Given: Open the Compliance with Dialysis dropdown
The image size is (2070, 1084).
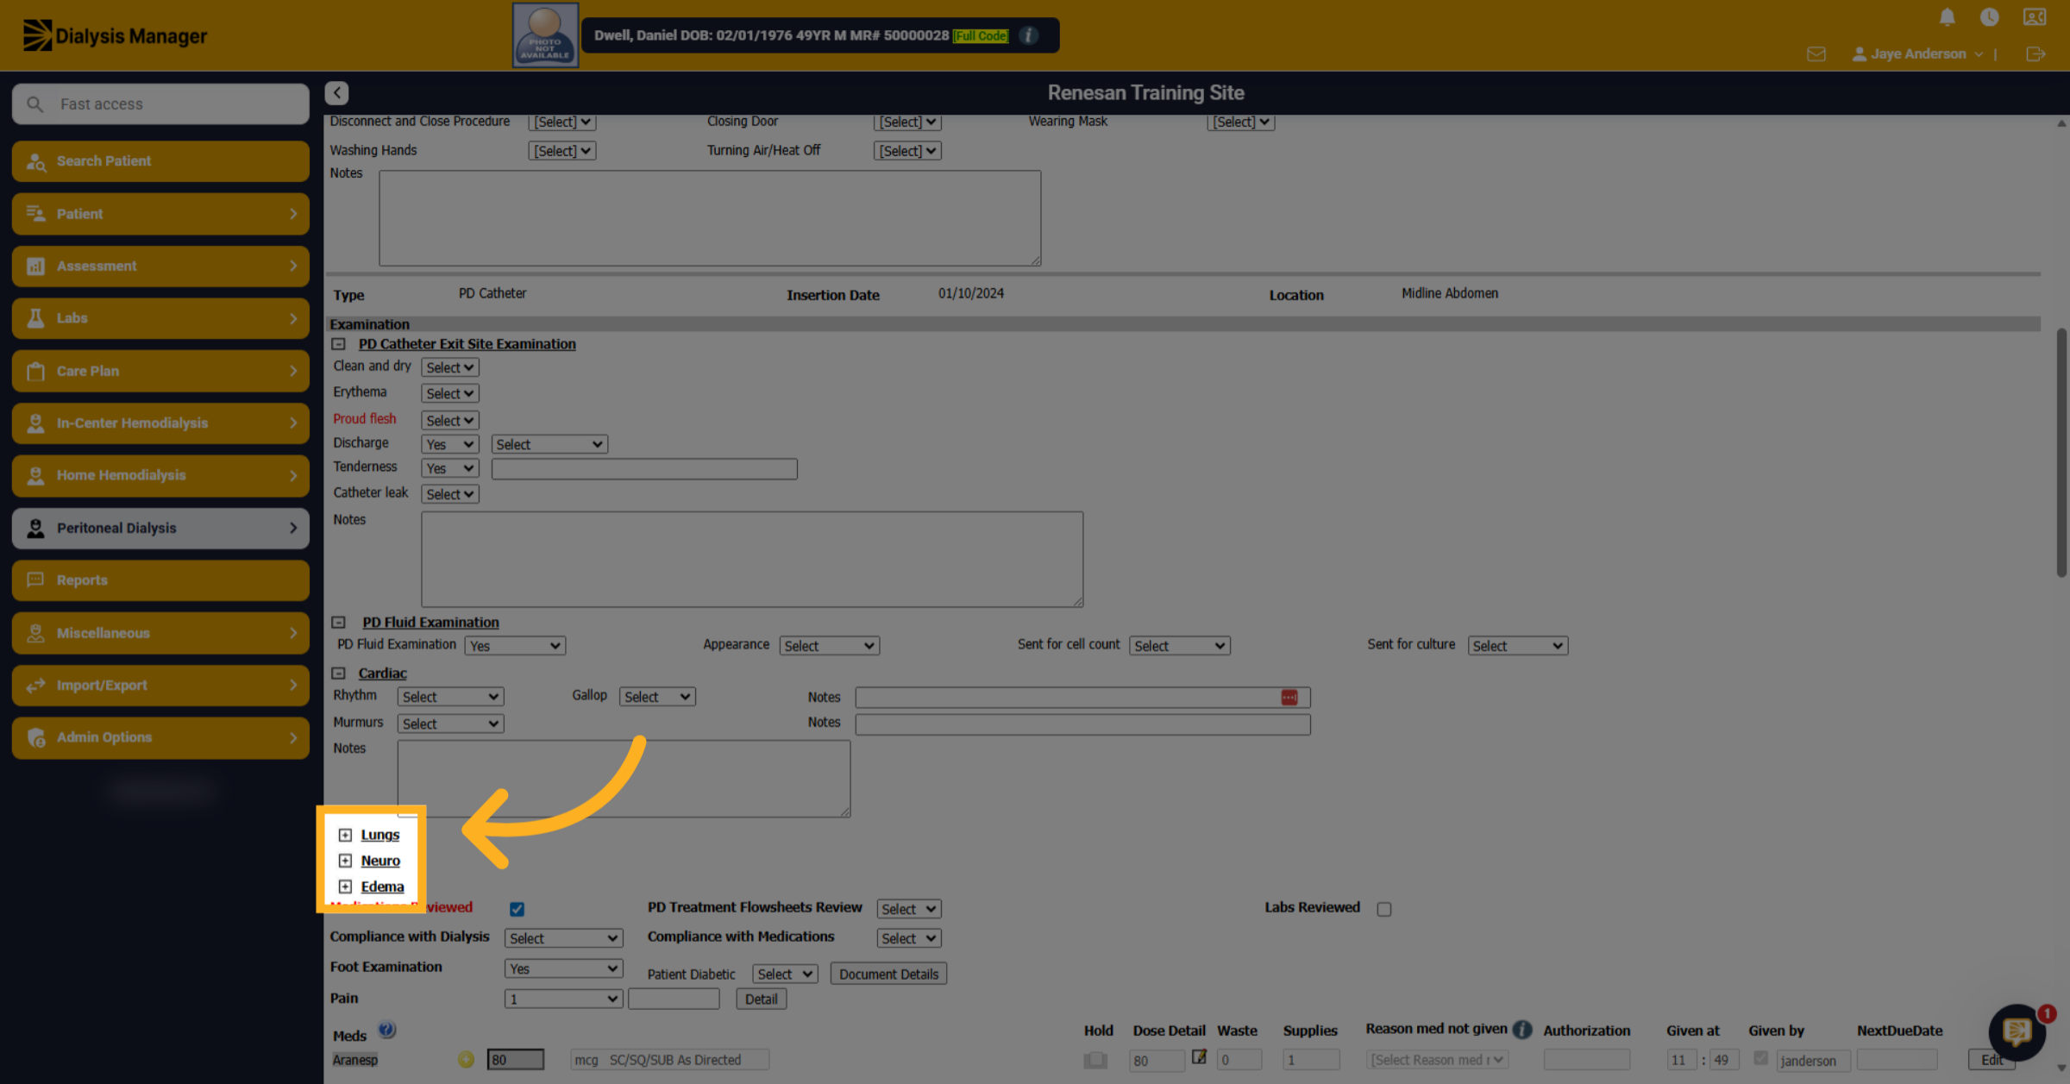Looking at the screenshot, I should (562, 938).
